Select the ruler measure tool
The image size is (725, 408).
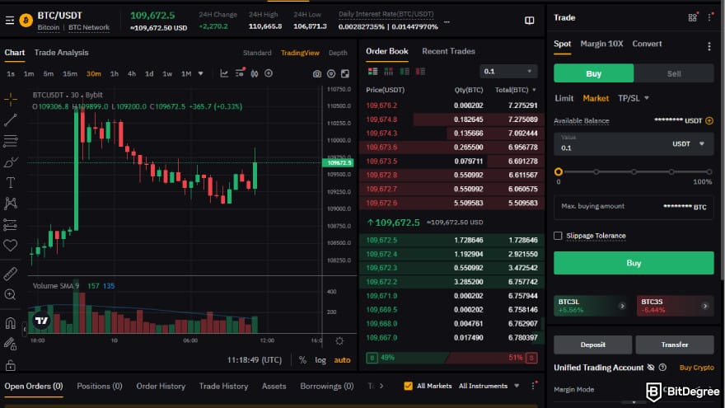click(x=10, y=274)
